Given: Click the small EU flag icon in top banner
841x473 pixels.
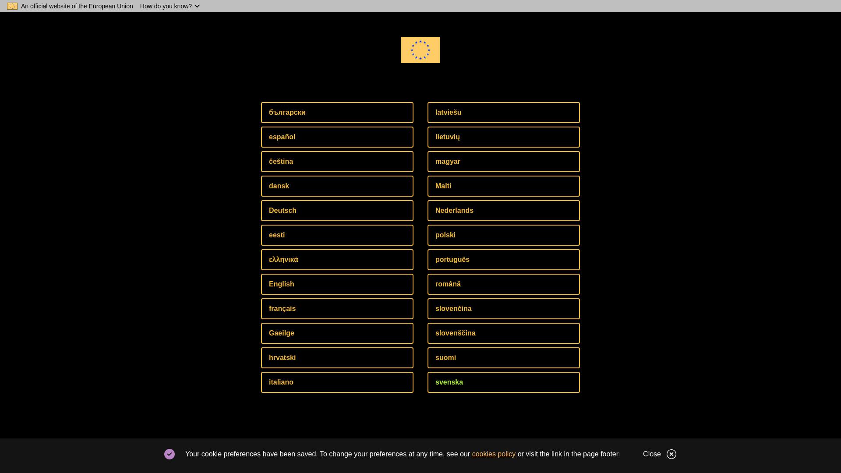Looking at the screenshot, I should click(x=12, y=6).
